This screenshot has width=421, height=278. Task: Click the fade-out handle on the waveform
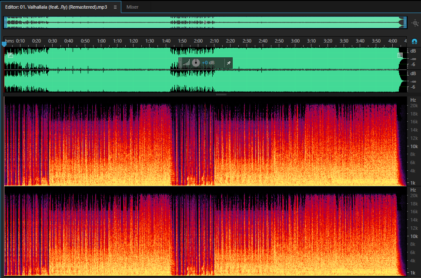[x=400, y=55]
